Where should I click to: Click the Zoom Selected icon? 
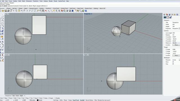pos(38,11)
